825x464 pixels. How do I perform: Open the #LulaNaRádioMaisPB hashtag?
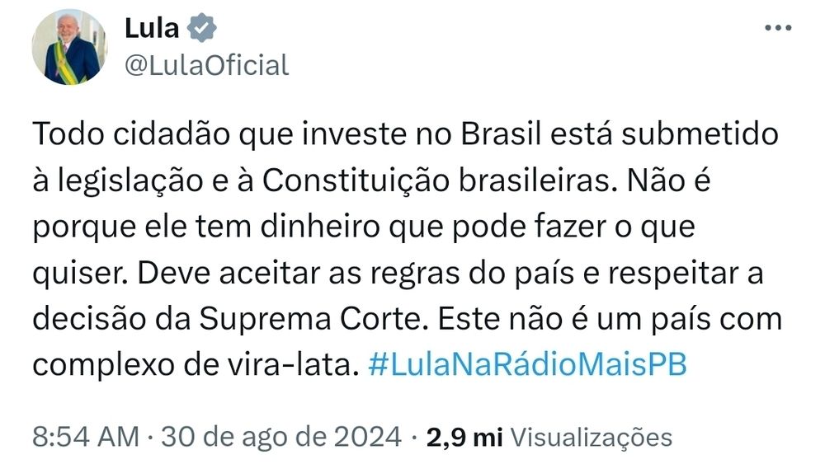coord(528,364)
